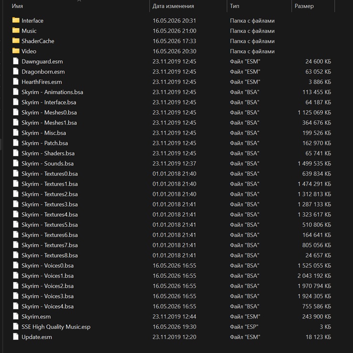
Task: Click the Файл "ESP" type cell
Action: point(244,327)
